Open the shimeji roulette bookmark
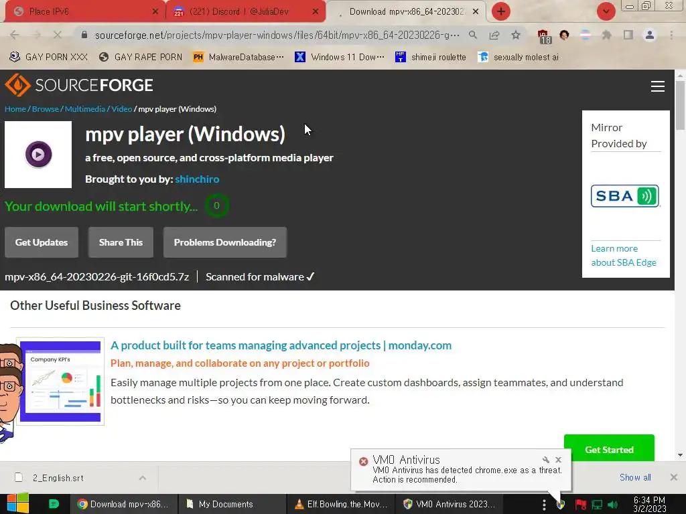 pos(431,57)
